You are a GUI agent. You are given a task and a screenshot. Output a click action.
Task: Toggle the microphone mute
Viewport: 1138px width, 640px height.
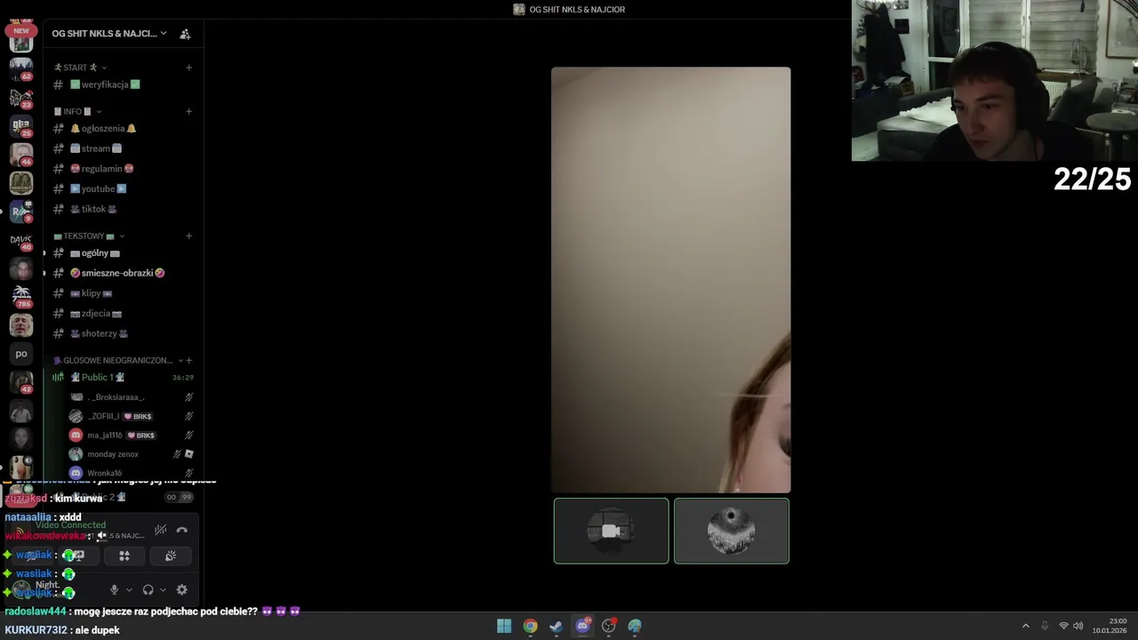point(114,589)
